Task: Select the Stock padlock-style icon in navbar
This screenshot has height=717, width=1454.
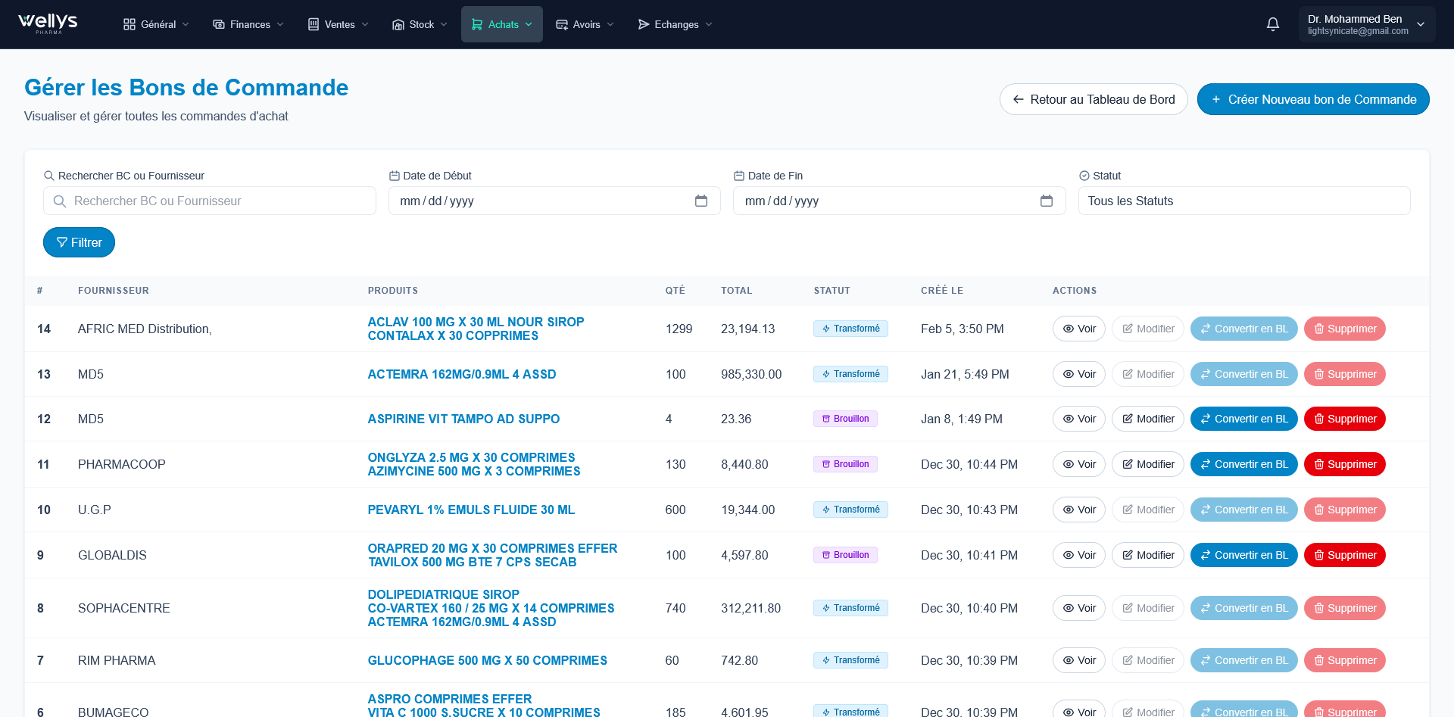Action: (398, 23)
